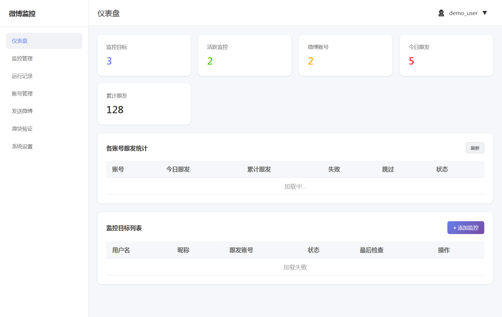Open 运行记录 sidebar item
Viewport: 502px width, 317px height.
click(44, 76)
